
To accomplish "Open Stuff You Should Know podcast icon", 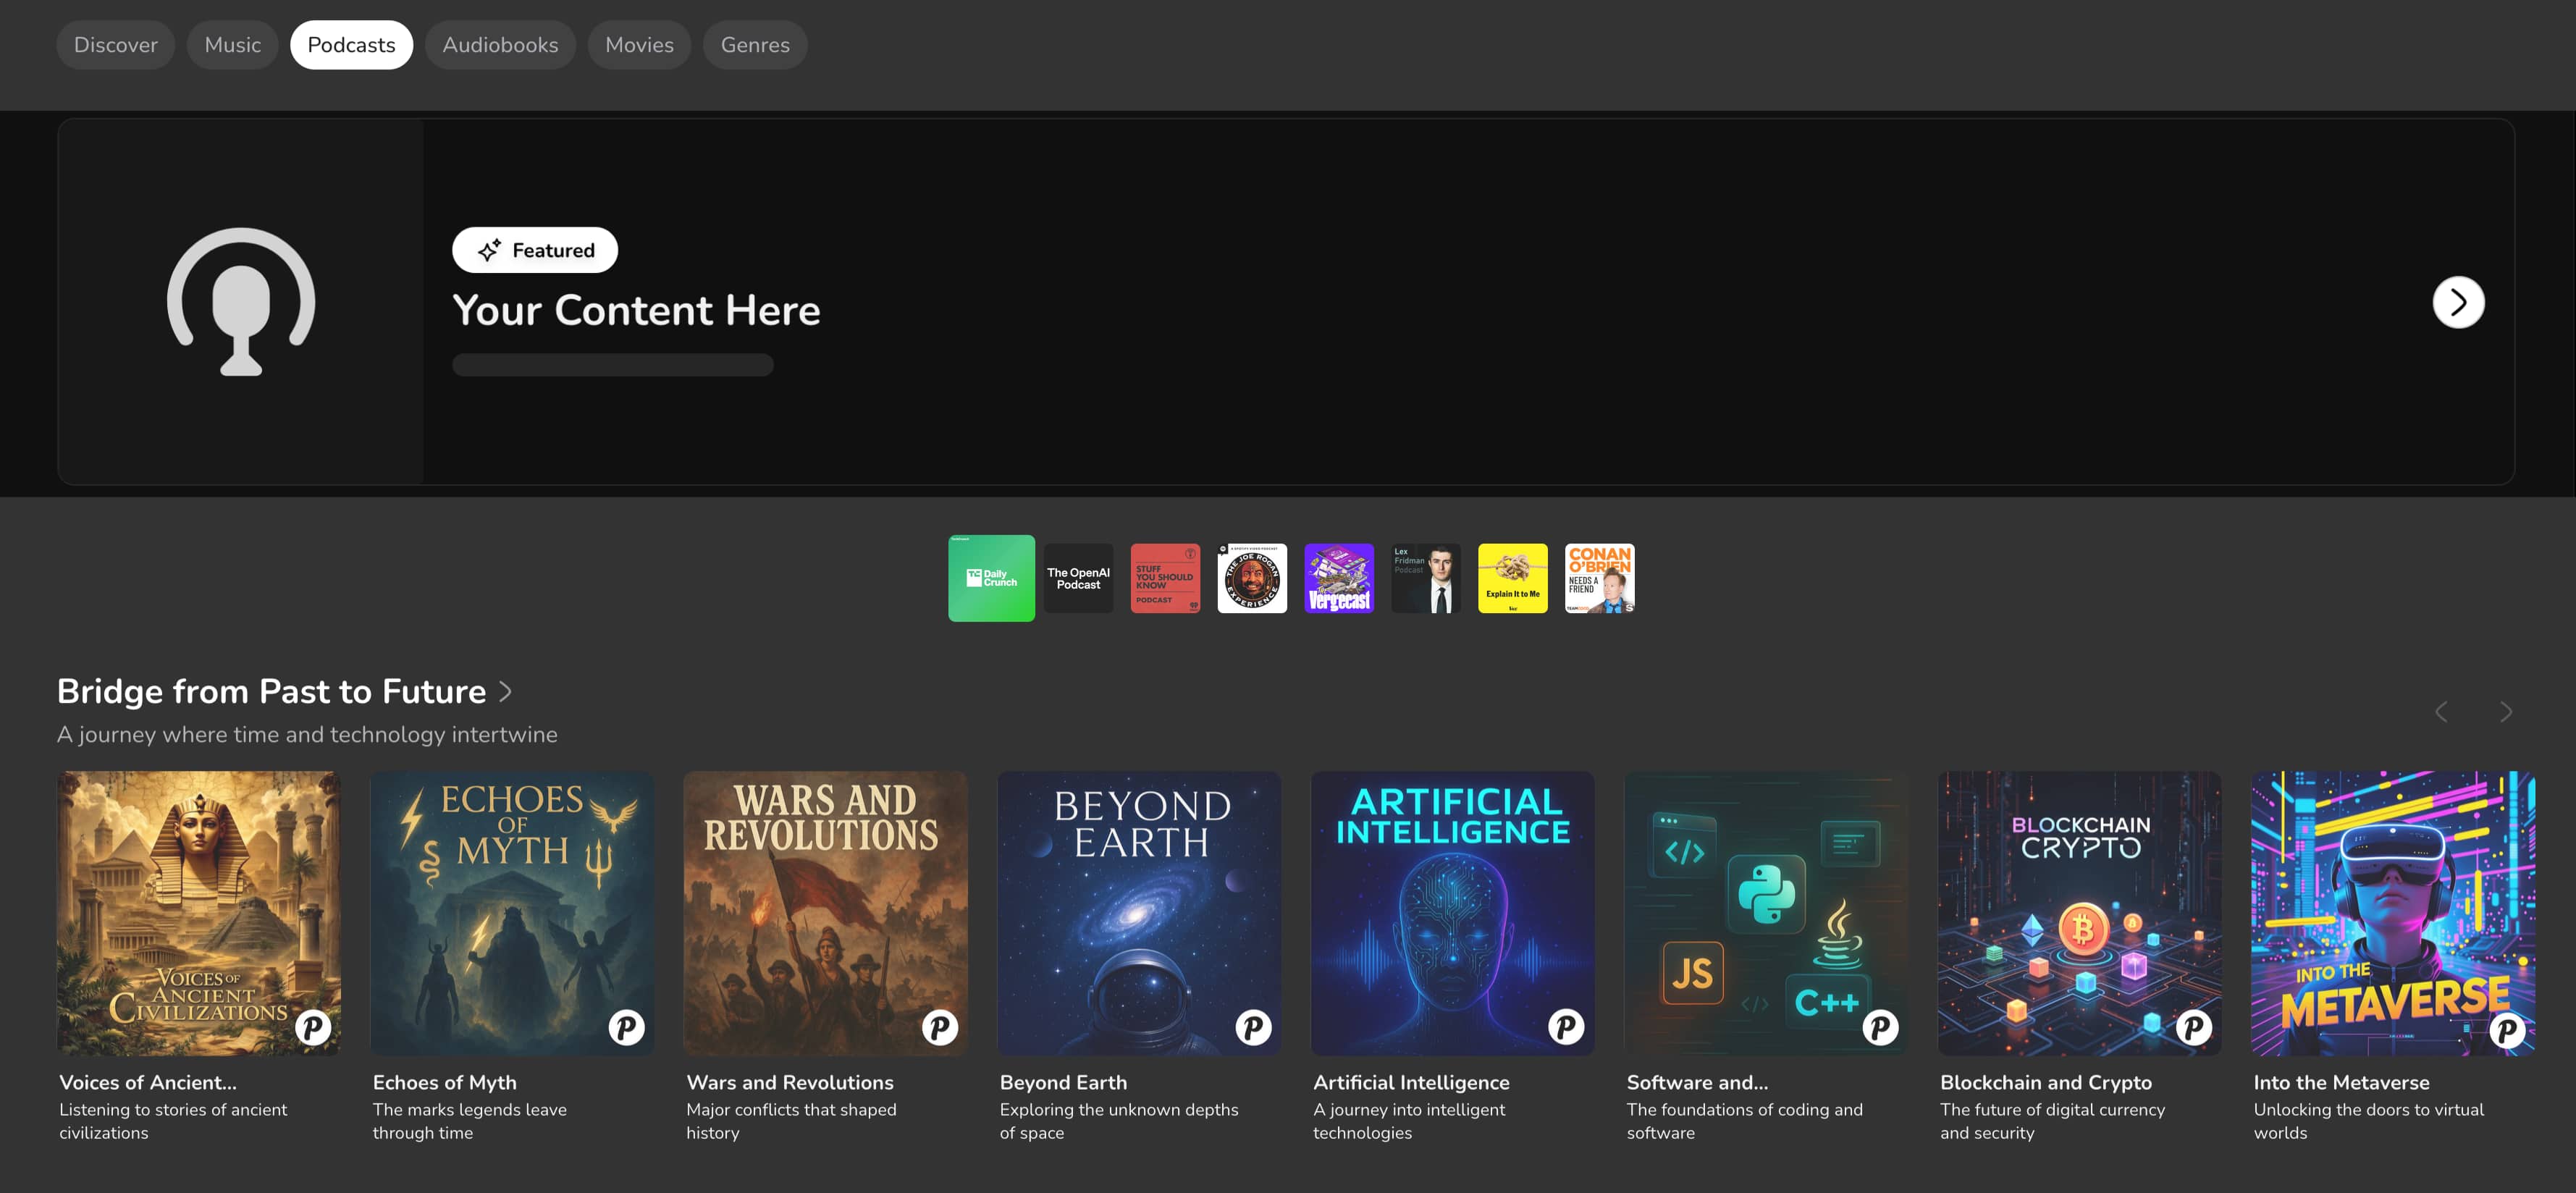I will point(1165,578).
